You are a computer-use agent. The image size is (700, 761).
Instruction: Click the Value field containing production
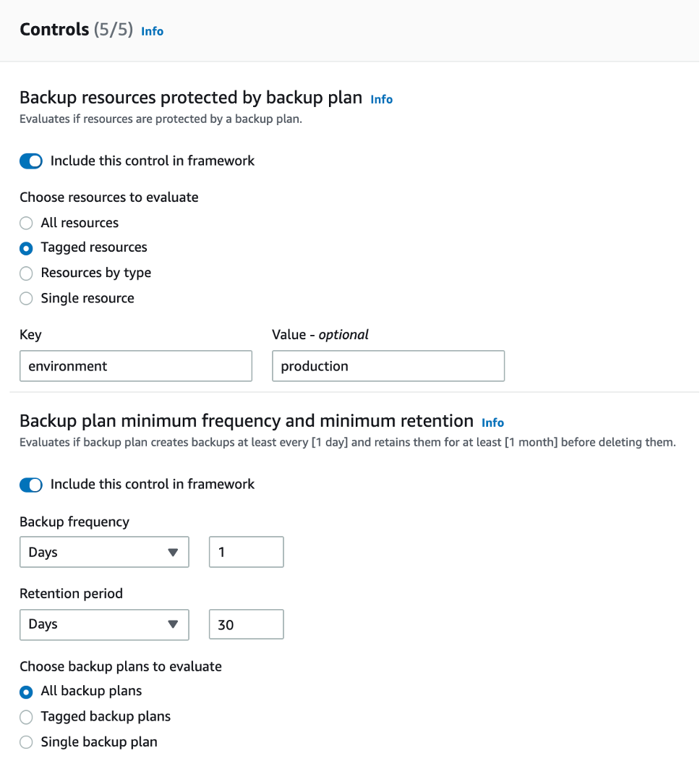pos(388,366)
